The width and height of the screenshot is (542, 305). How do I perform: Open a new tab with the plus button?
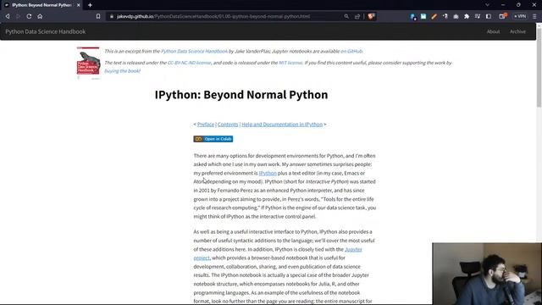click(x=90, y=5)
